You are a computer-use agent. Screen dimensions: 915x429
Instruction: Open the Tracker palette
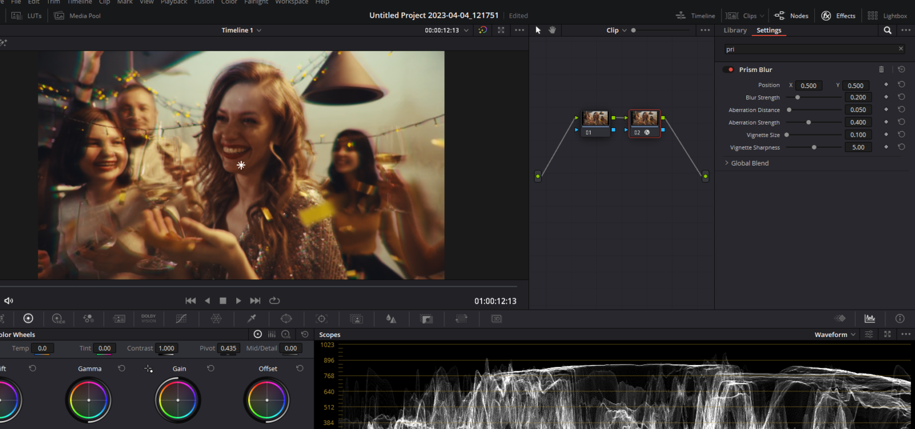coord(321,319)
